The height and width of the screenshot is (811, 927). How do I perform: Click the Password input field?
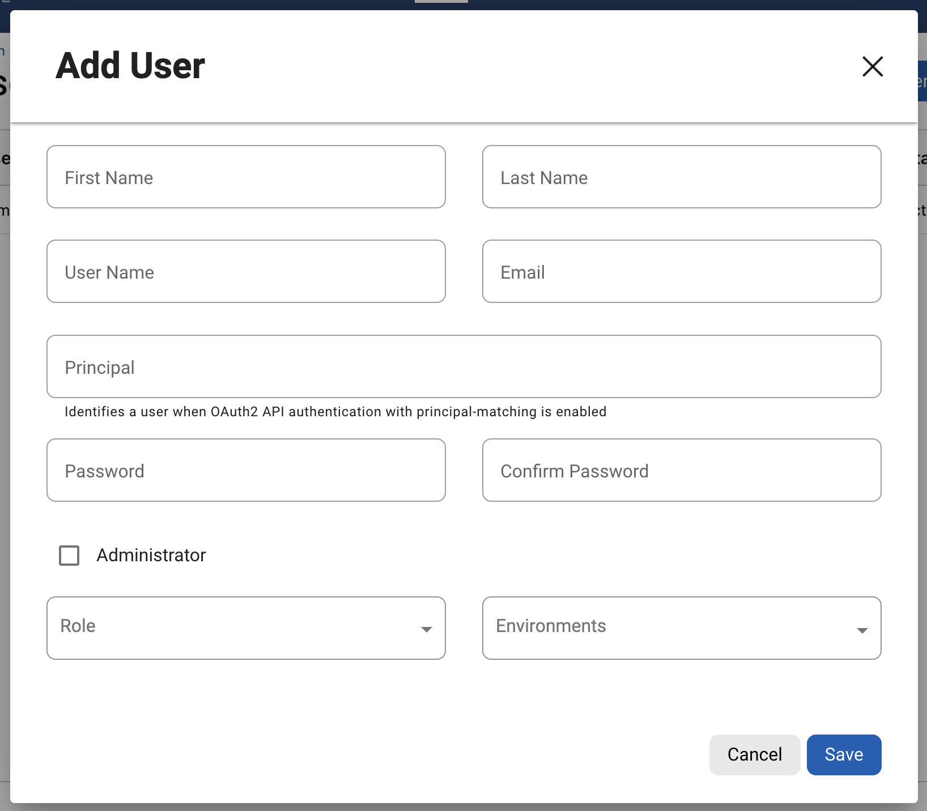246,470
